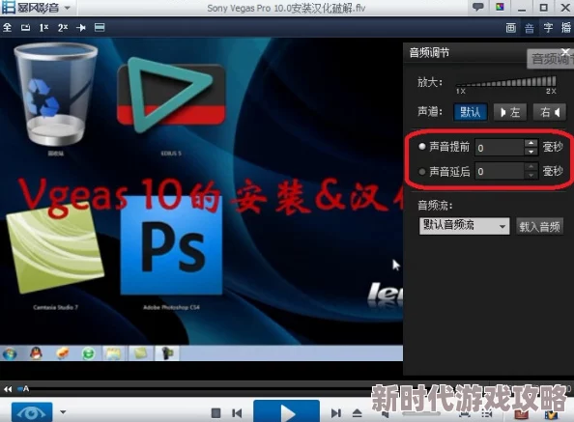The image size is (574, 422).
Task: Click the next track button
Action: point(336,413)
